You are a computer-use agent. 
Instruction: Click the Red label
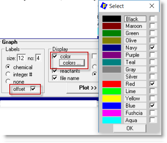point(135,84)
